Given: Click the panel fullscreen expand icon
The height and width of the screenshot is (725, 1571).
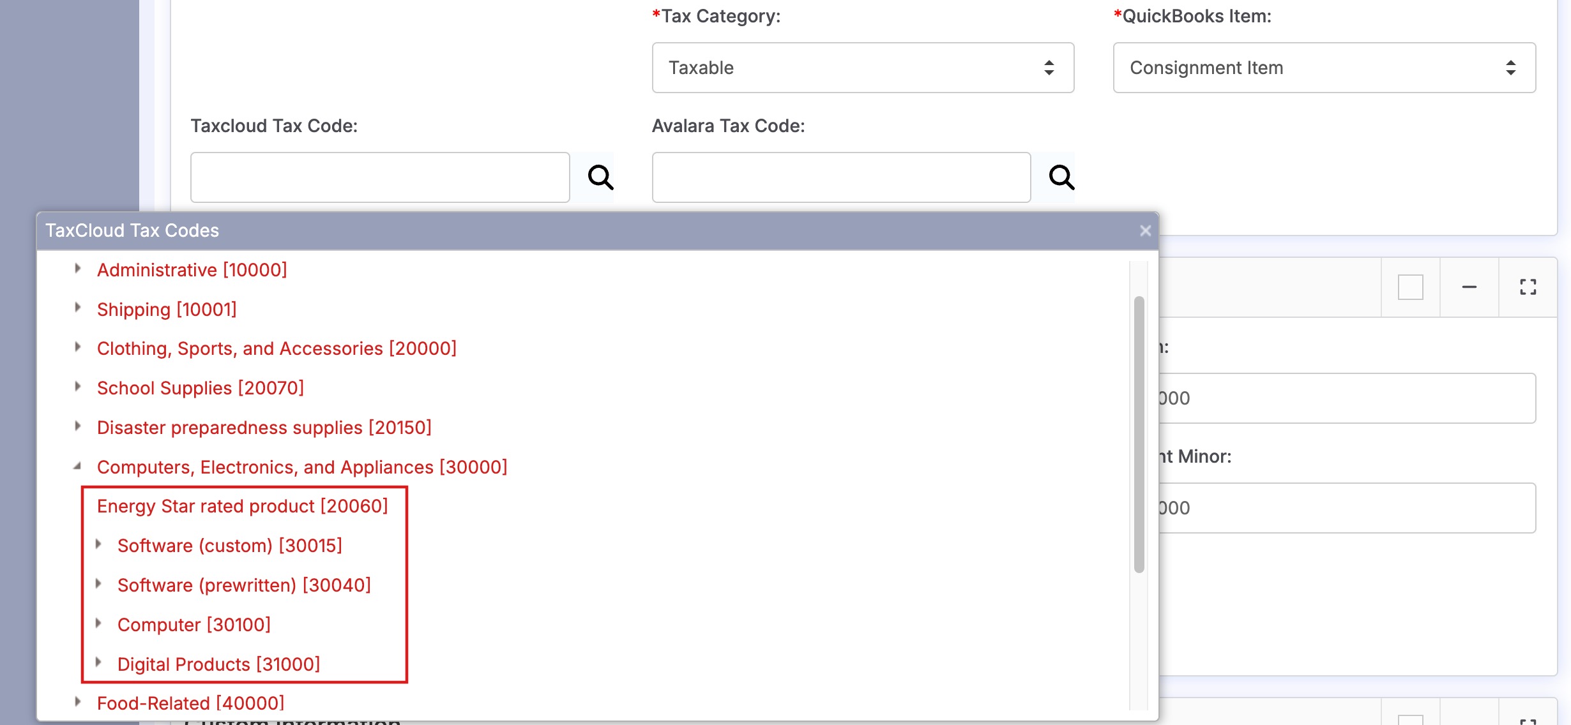Looking at the screenshot, I should 1528,287.
